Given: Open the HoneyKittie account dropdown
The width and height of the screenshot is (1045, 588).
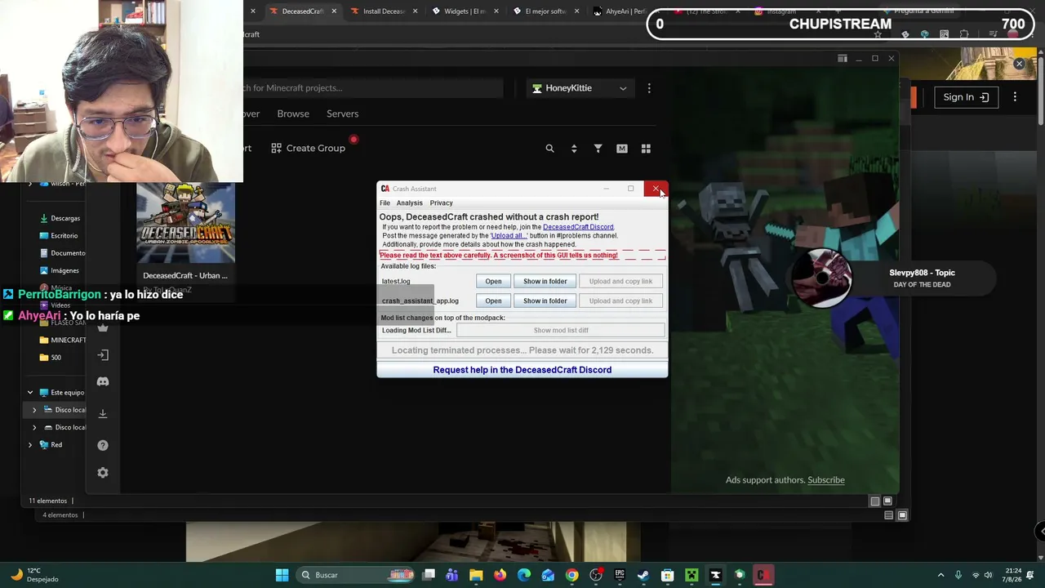Looking at the screenshot, I should point(580,88).
